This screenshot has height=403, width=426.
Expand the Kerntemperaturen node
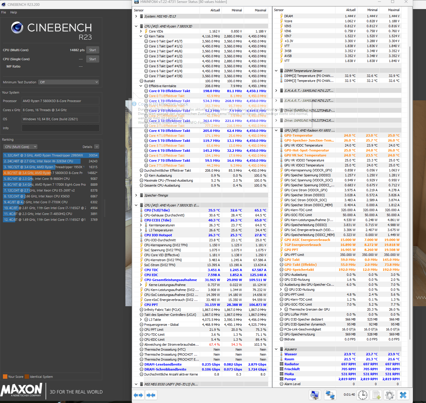[141, 225]
